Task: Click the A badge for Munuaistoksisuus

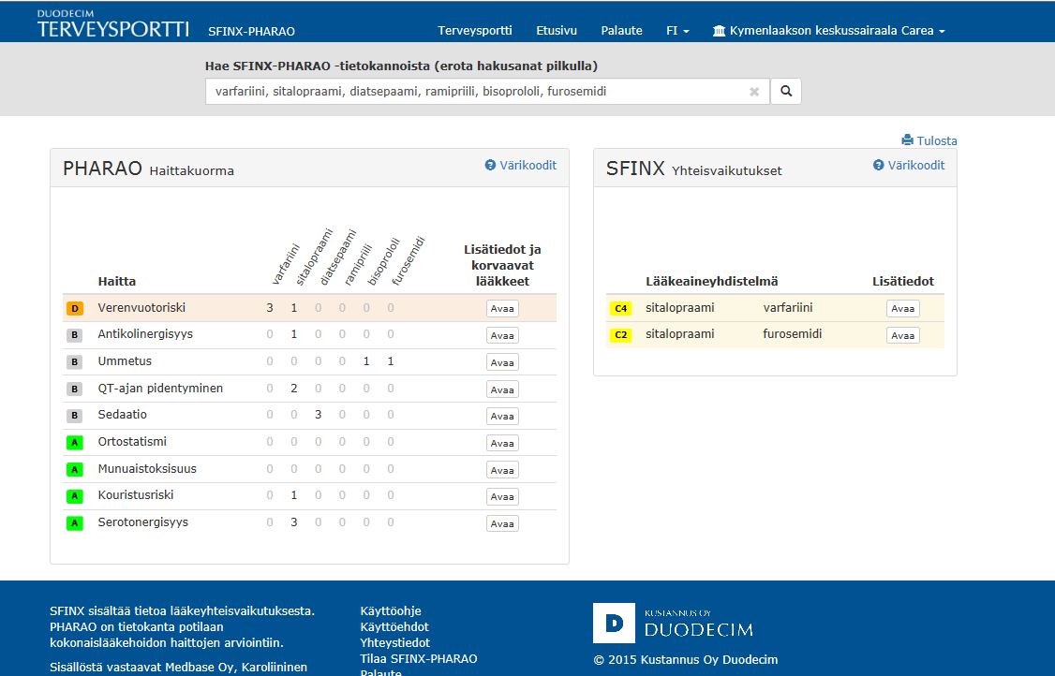Action: 75,469
